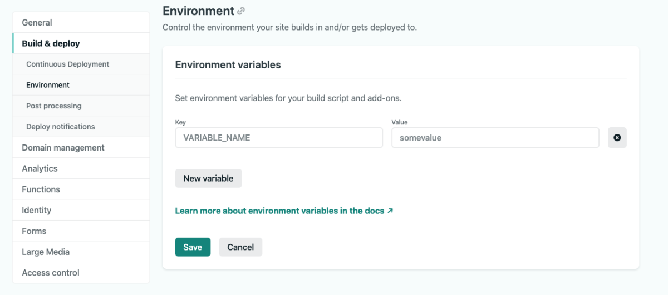Open Access control settings

click(81, 273)
